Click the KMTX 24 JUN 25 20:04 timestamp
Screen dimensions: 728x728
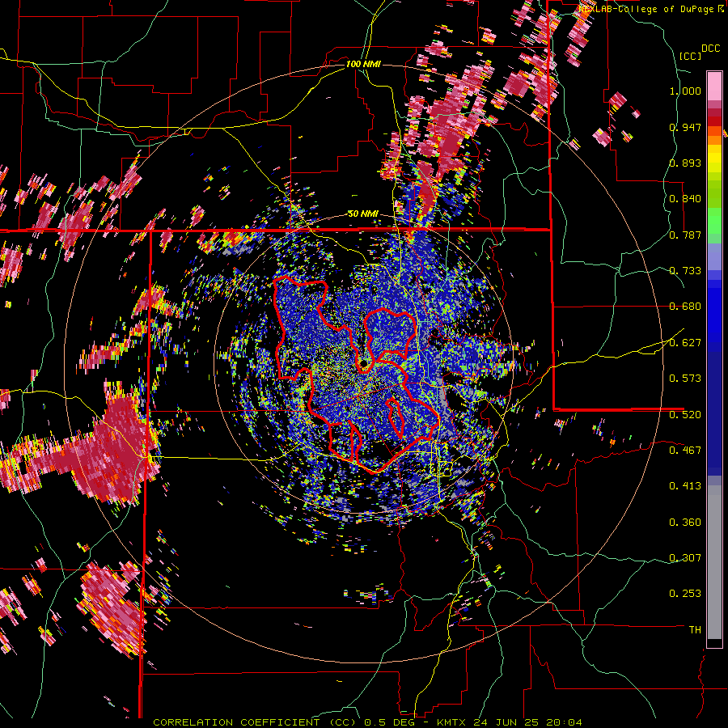[510, 722]
